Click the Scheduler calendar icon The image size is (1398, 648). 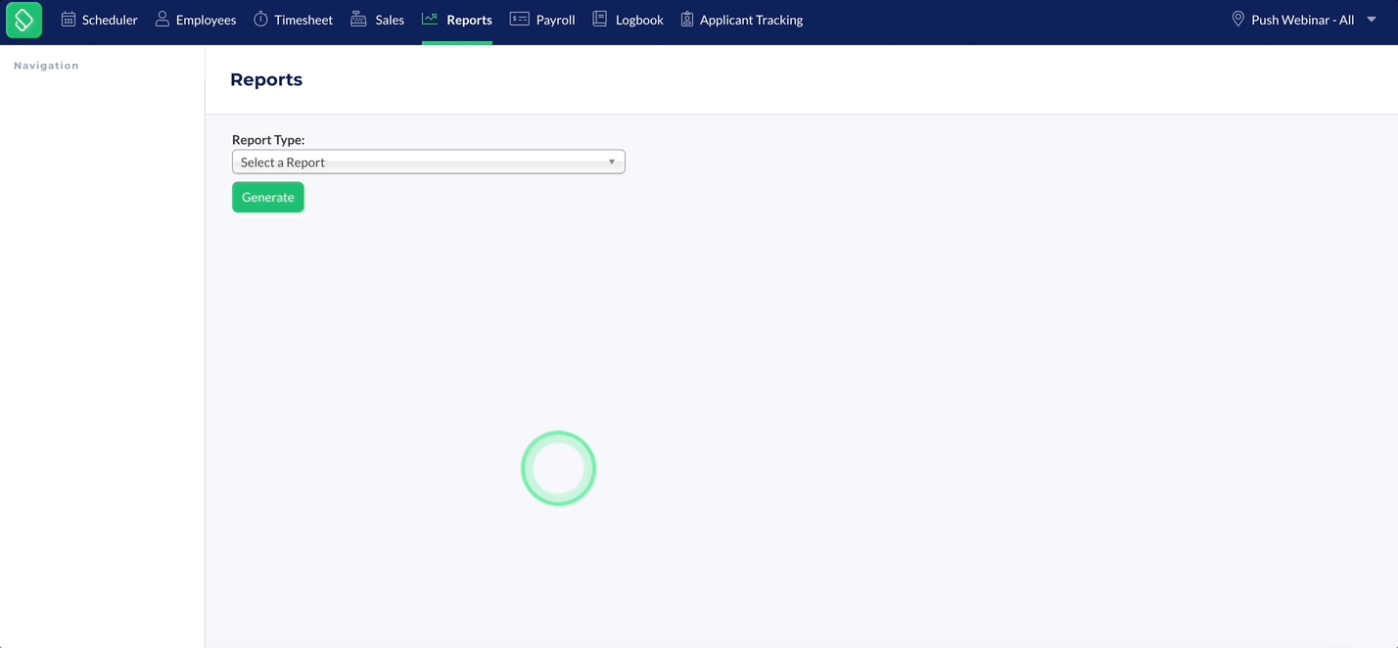pos(69,19)
